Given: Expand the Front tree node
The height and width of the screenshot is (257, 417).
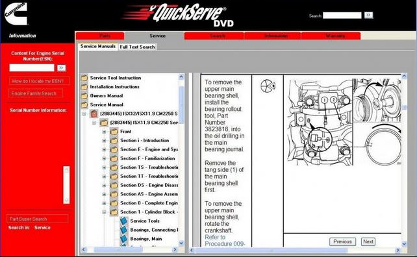Looking at the screenshot, I should 104,132.
